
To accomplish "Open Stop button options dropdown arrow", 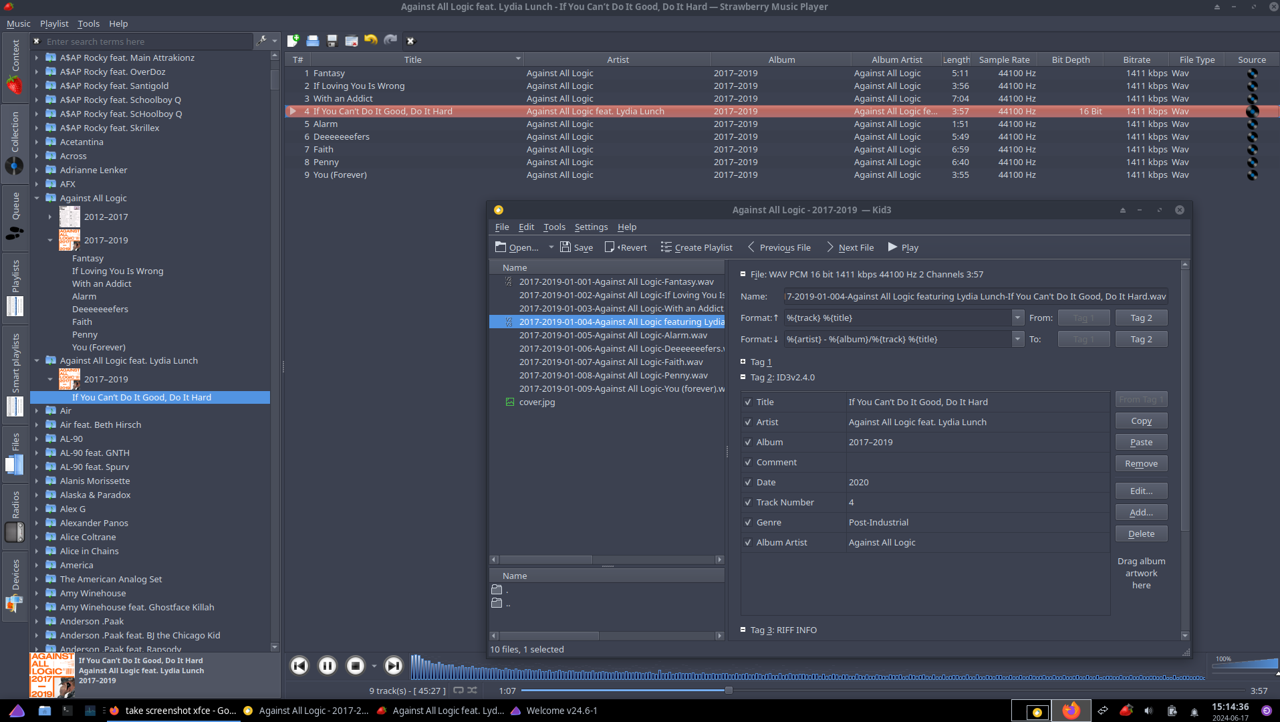I will 374,666.
